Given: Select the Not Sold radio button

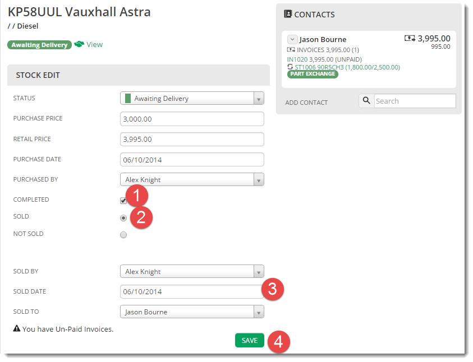Looking at the screenshot, I should pyautogui.click(x=123, y=235).
